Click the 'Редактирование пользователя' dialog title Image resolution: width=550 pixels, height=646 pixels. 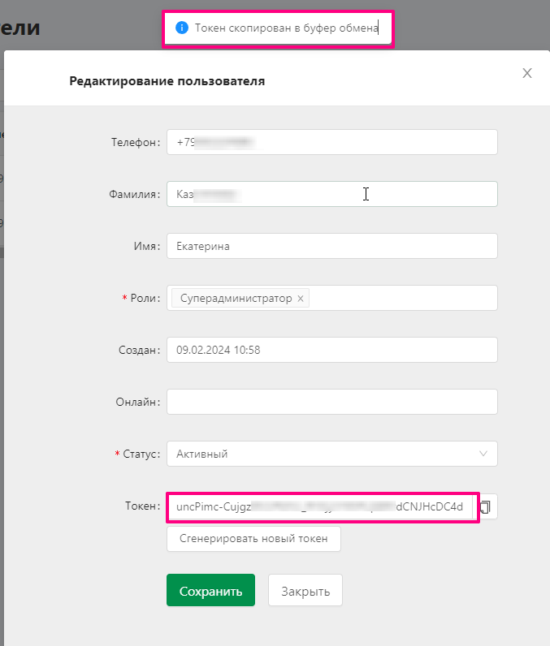tap(167, 81)
